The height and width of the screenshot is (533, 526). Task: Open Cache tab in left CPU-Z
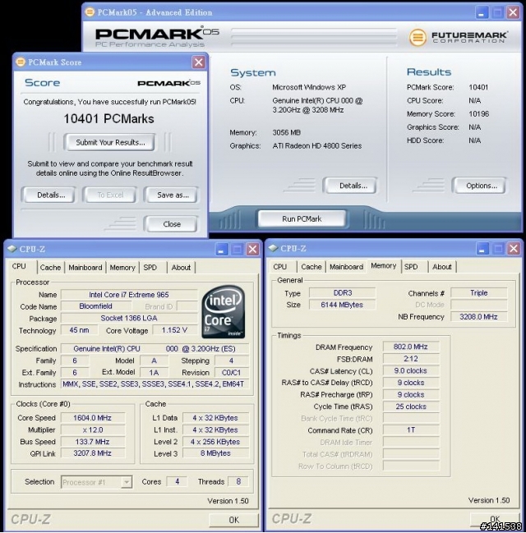pos(50,268)
